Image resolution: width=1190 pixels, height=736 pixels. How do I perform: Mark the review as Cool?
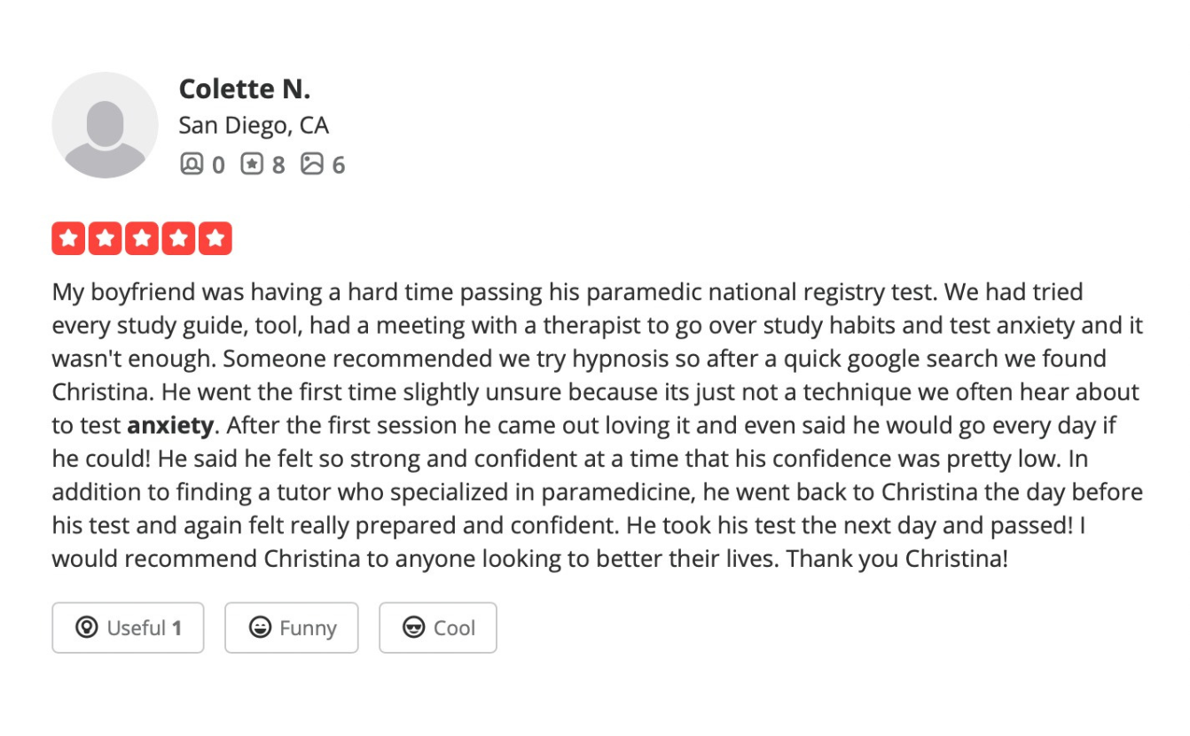[437, 627]
